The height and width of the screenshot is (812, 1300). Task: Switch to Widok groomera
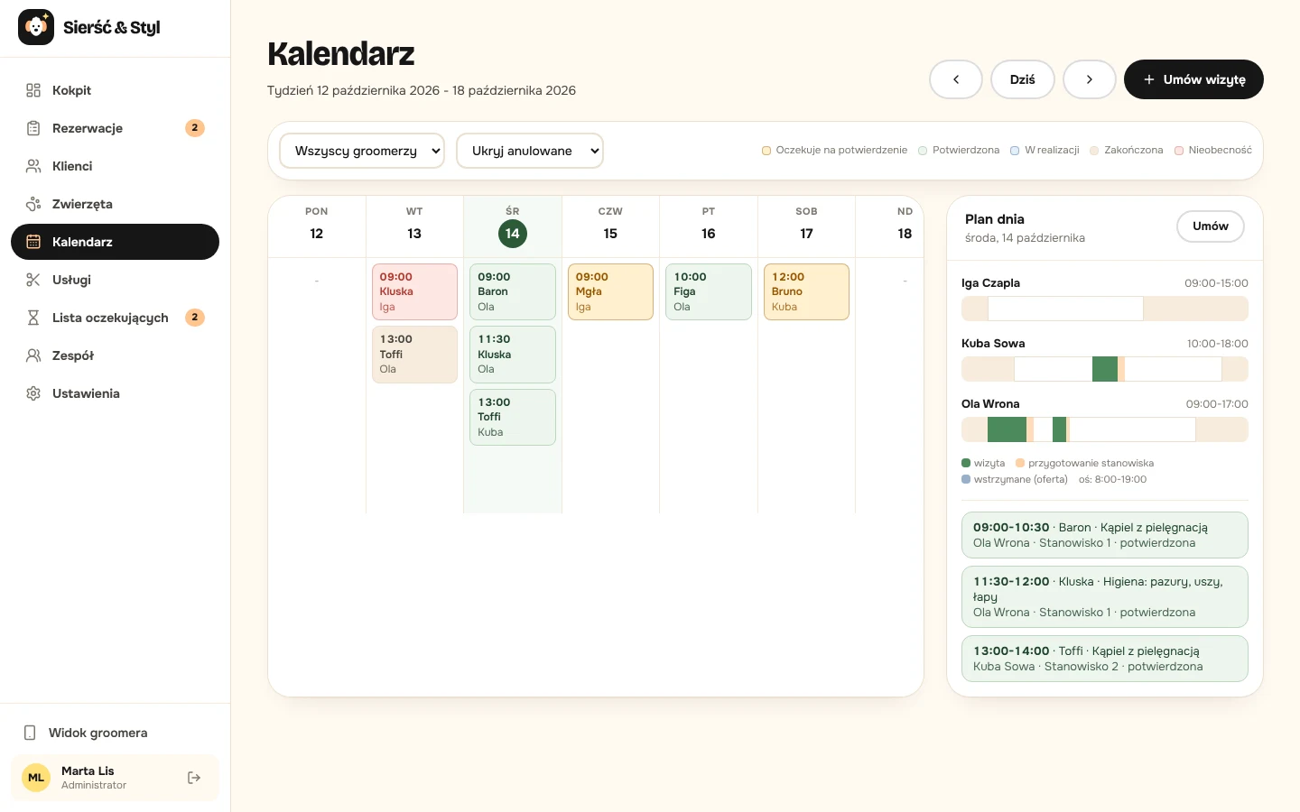115,733
